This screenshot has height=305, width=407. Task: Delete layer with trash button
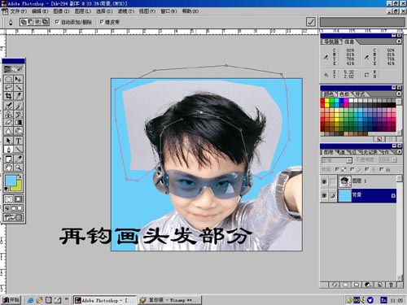pyautogui.click(x=391, y=285)
